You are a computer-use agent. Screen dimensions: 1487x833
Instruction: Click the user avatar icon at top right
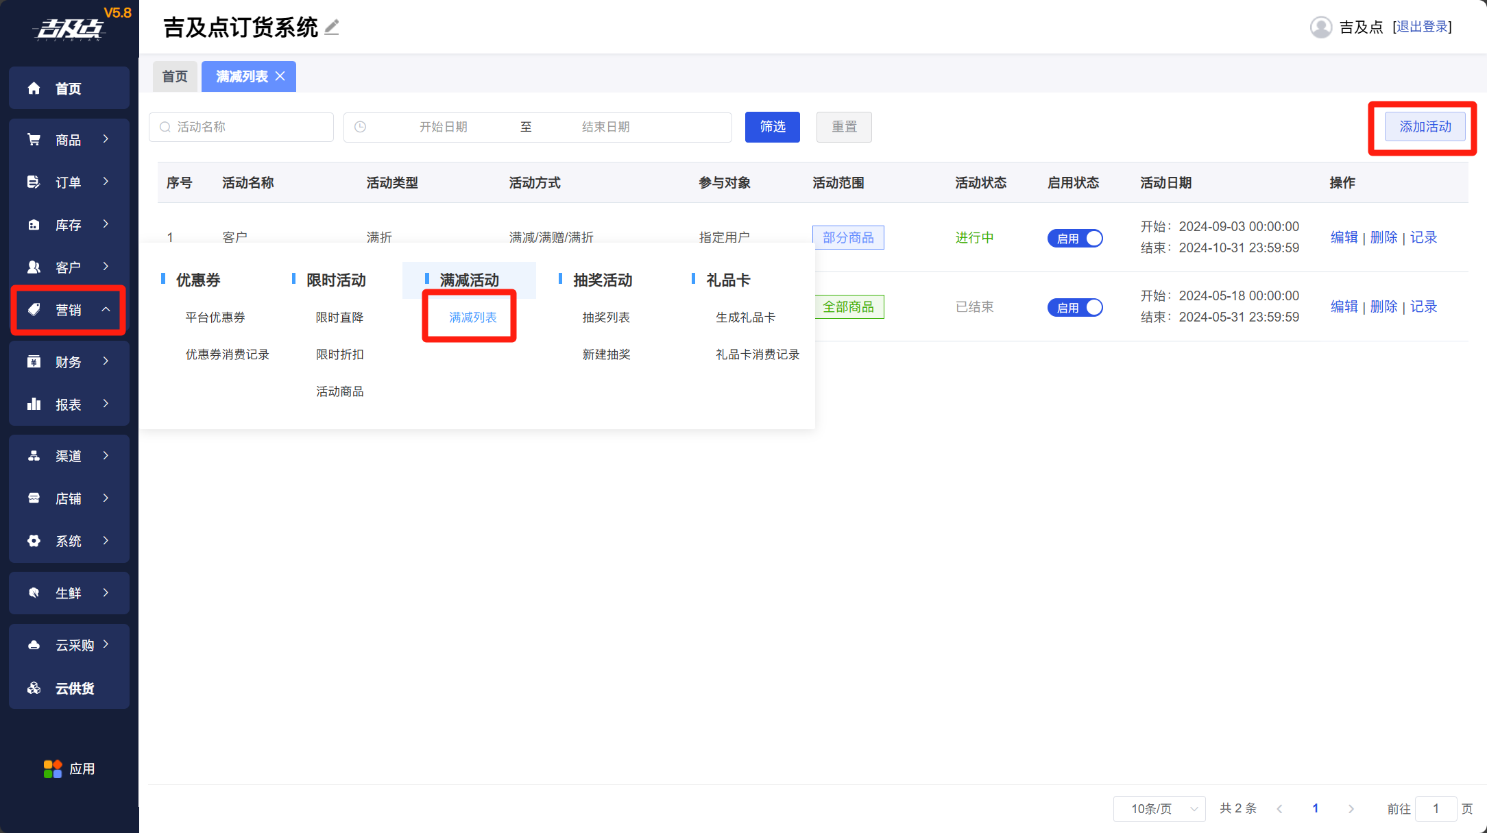click(1320, 27)
